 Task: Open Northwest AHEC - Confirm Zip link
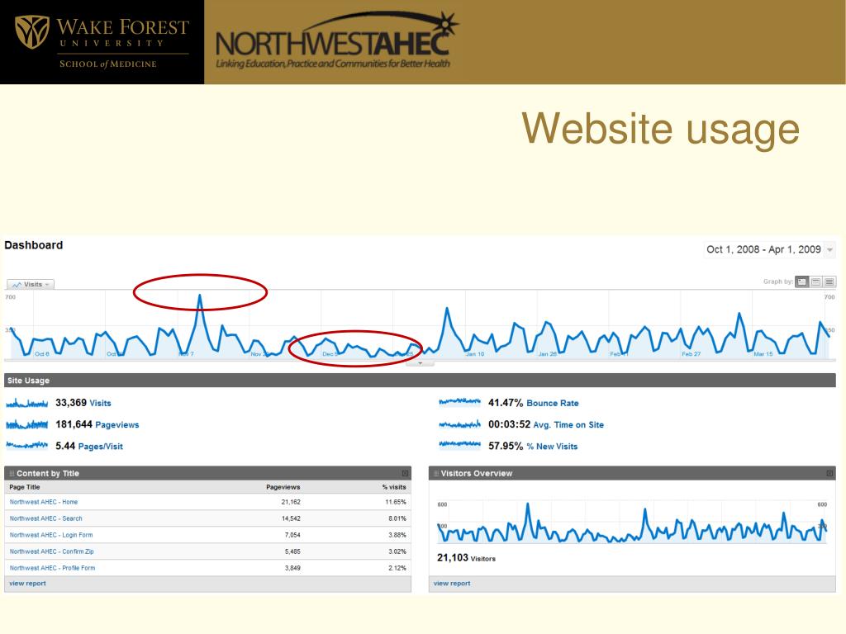click(x=52, y=551)
